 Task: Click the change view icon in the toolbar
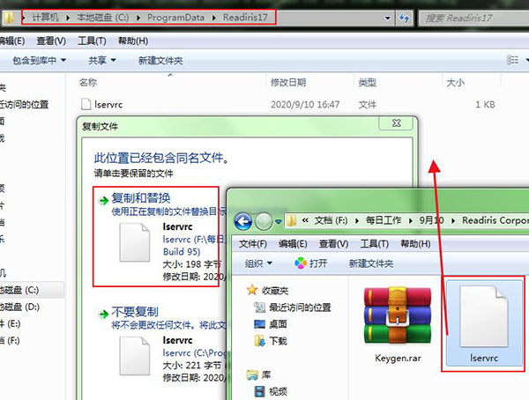click(512, 60)
